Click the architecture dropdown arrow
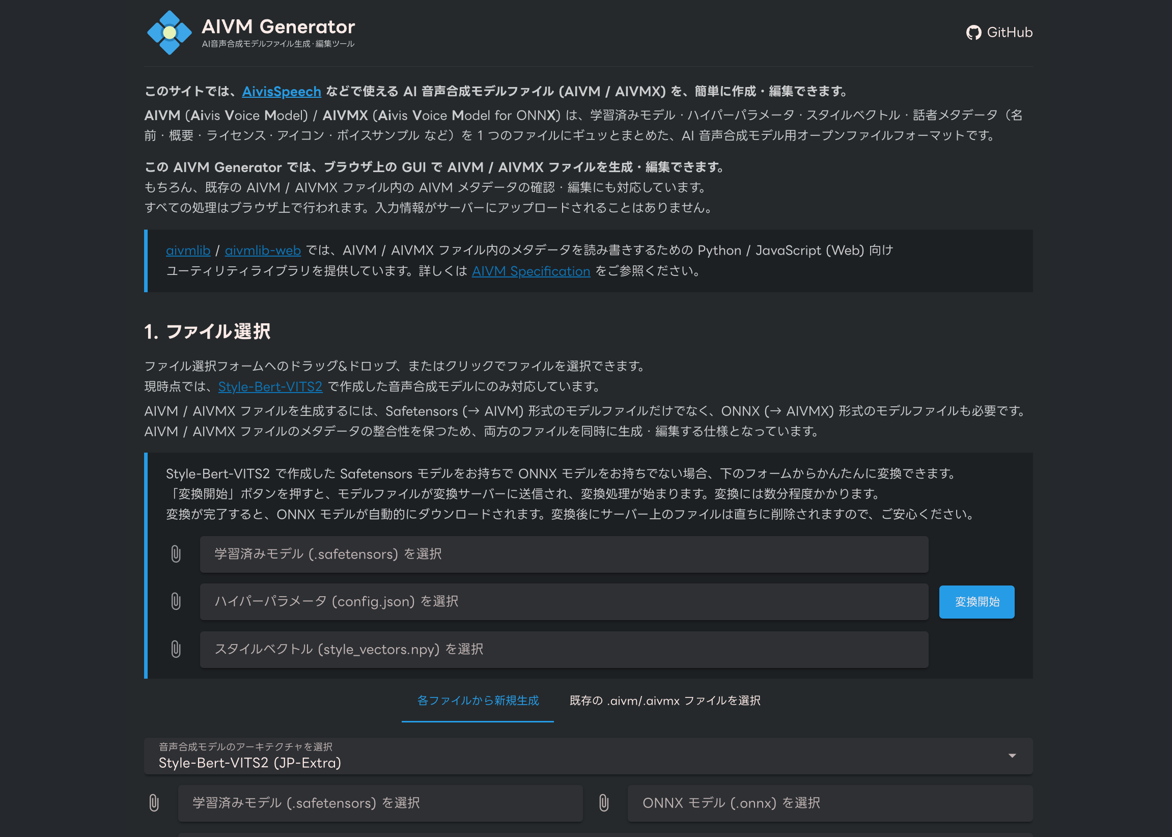1172x837 pixels. (1012, 756)
